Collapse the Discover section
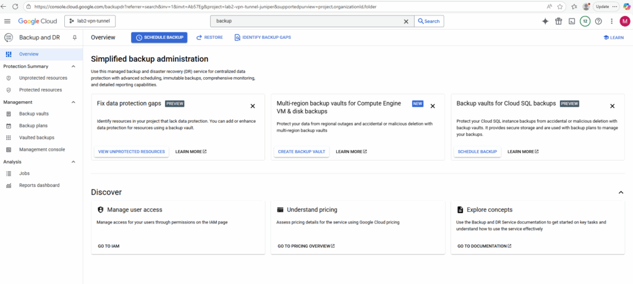 (621, 193)
